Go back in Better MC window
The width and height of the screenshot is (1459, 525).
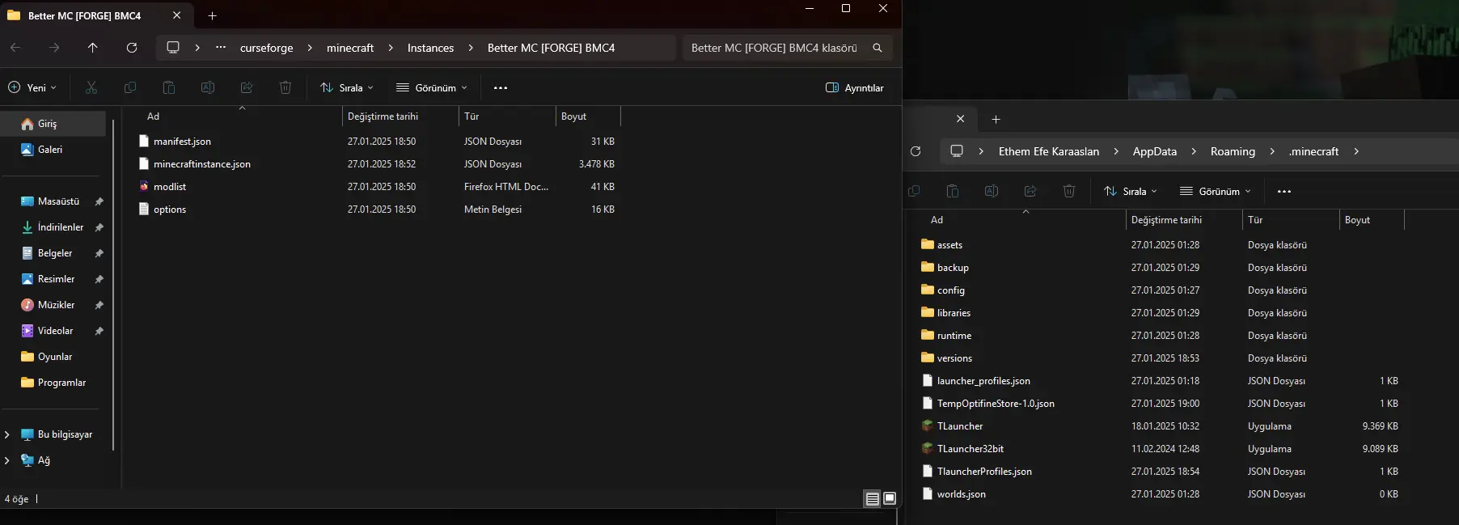[15, 48]
